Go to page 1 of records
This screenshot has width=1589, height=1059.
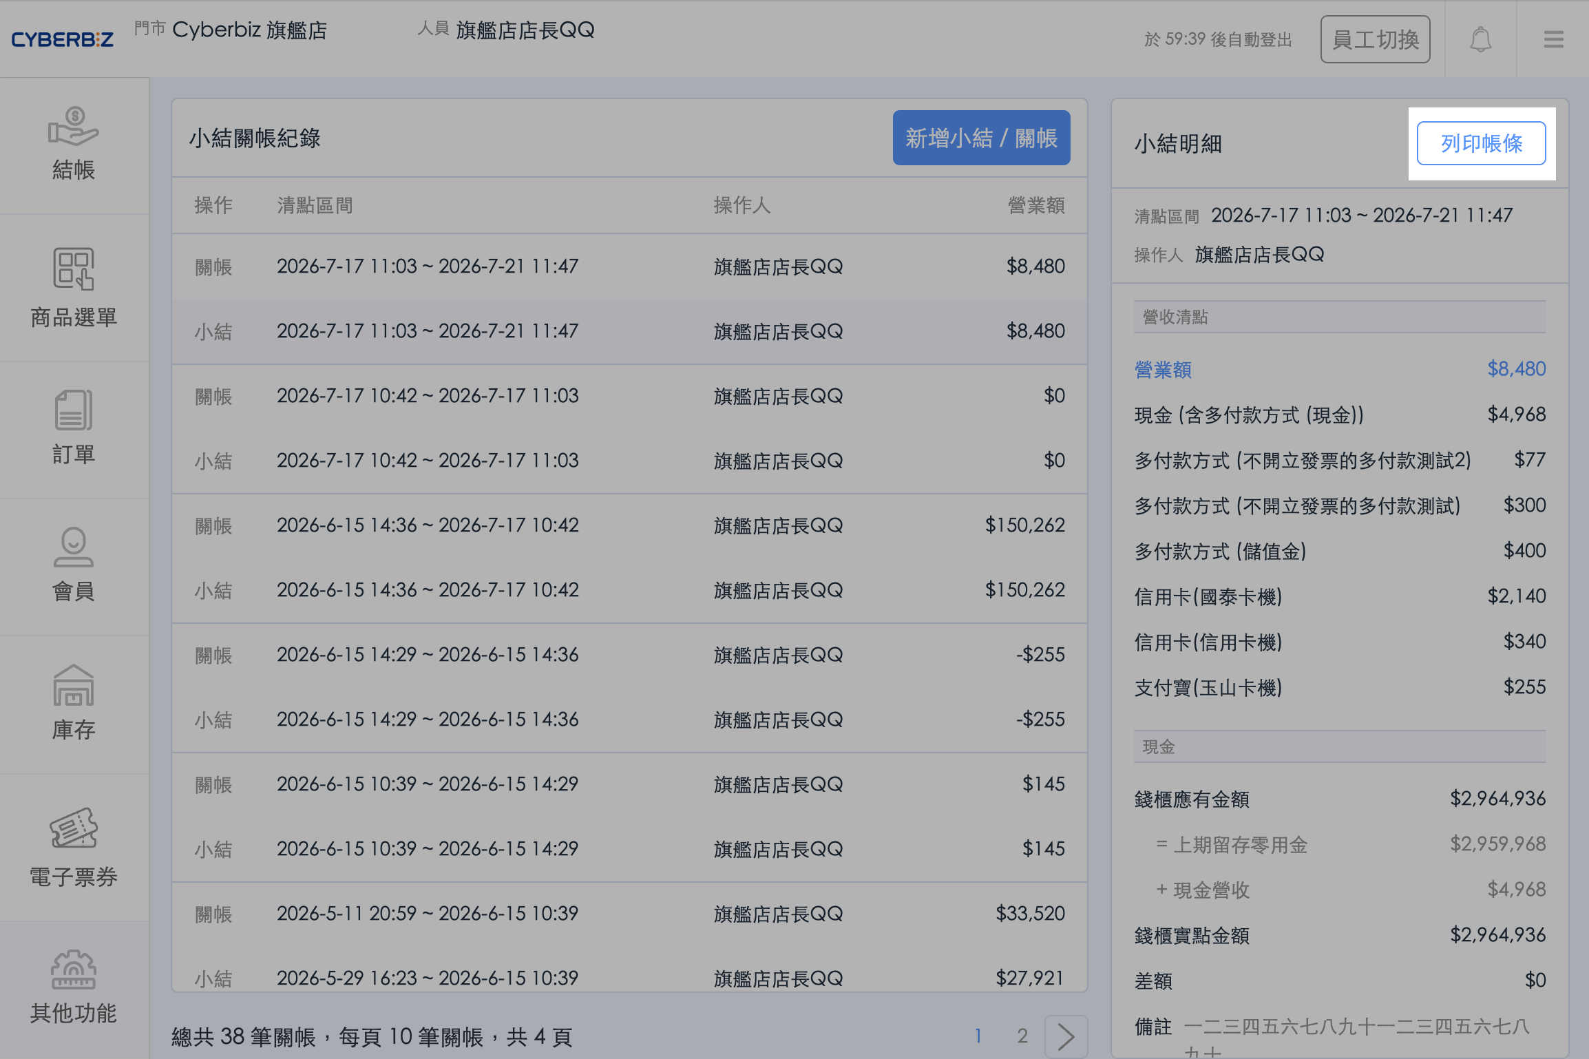pos(978,1036)
